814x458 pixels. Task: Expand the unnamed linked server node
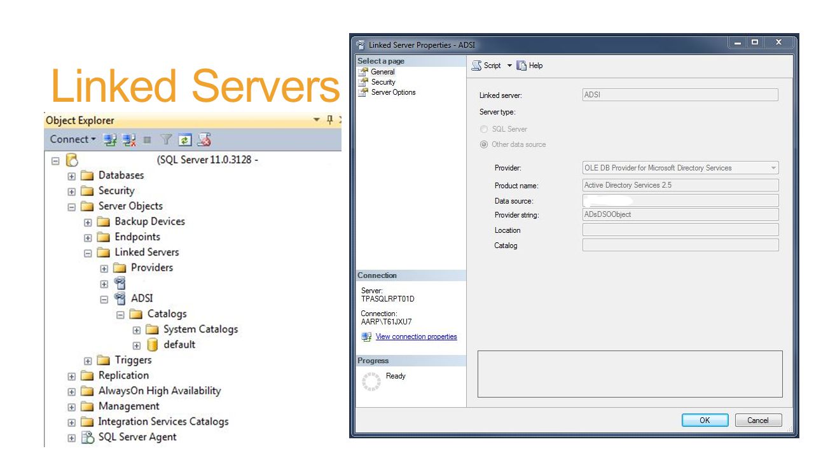tap(104, 284)
